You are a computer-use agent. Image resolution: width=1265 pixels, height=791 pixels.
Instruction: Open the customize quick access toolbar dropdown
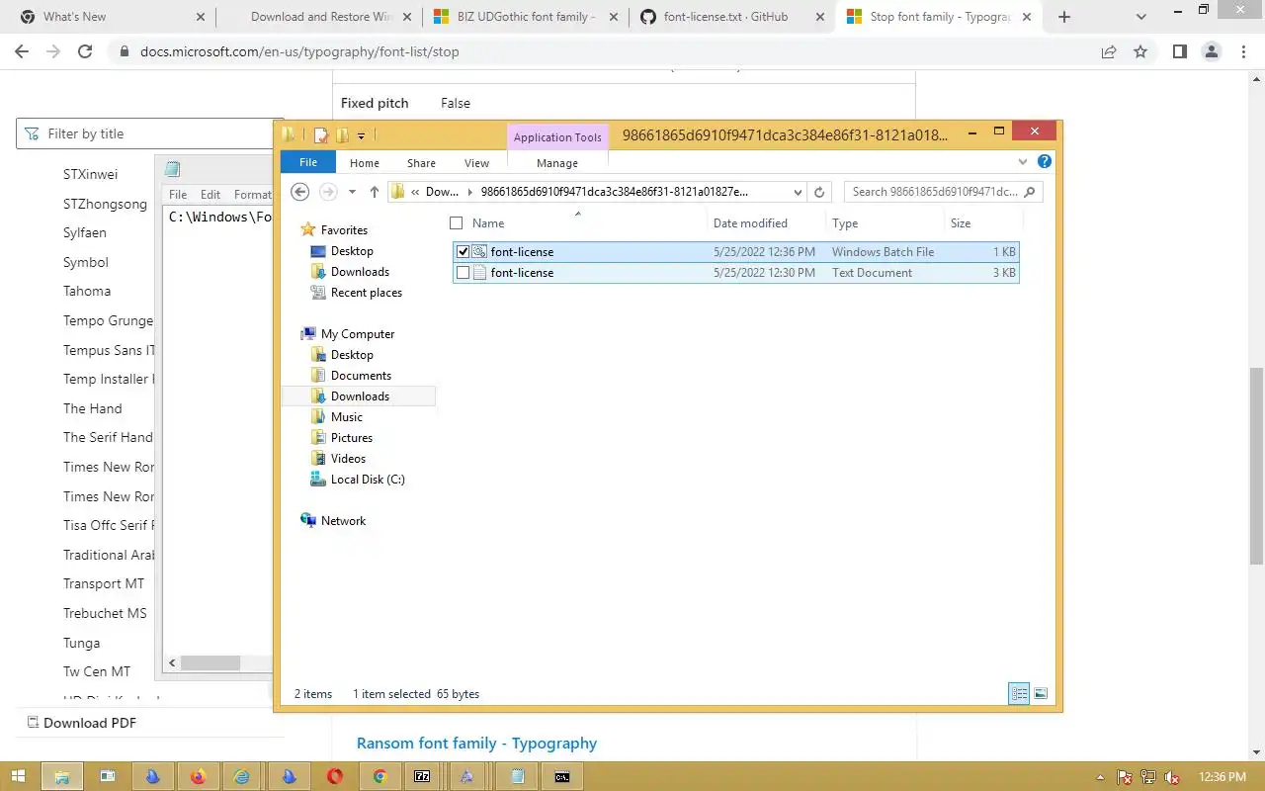[362, 136]
